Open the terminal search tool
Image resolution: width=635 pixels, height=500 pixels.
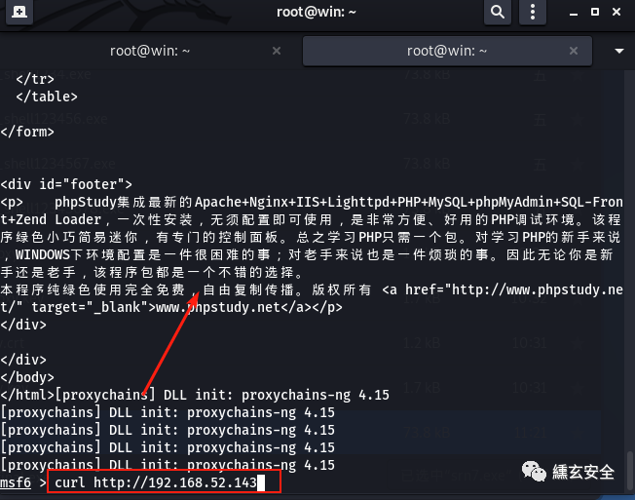[498, 12]
